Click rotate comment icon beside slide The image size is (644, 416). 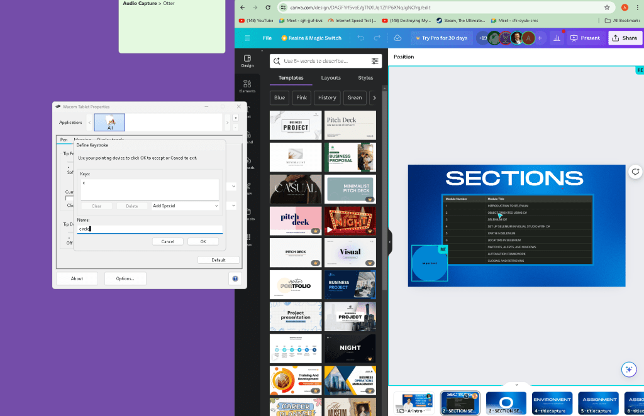coord(635,172)
